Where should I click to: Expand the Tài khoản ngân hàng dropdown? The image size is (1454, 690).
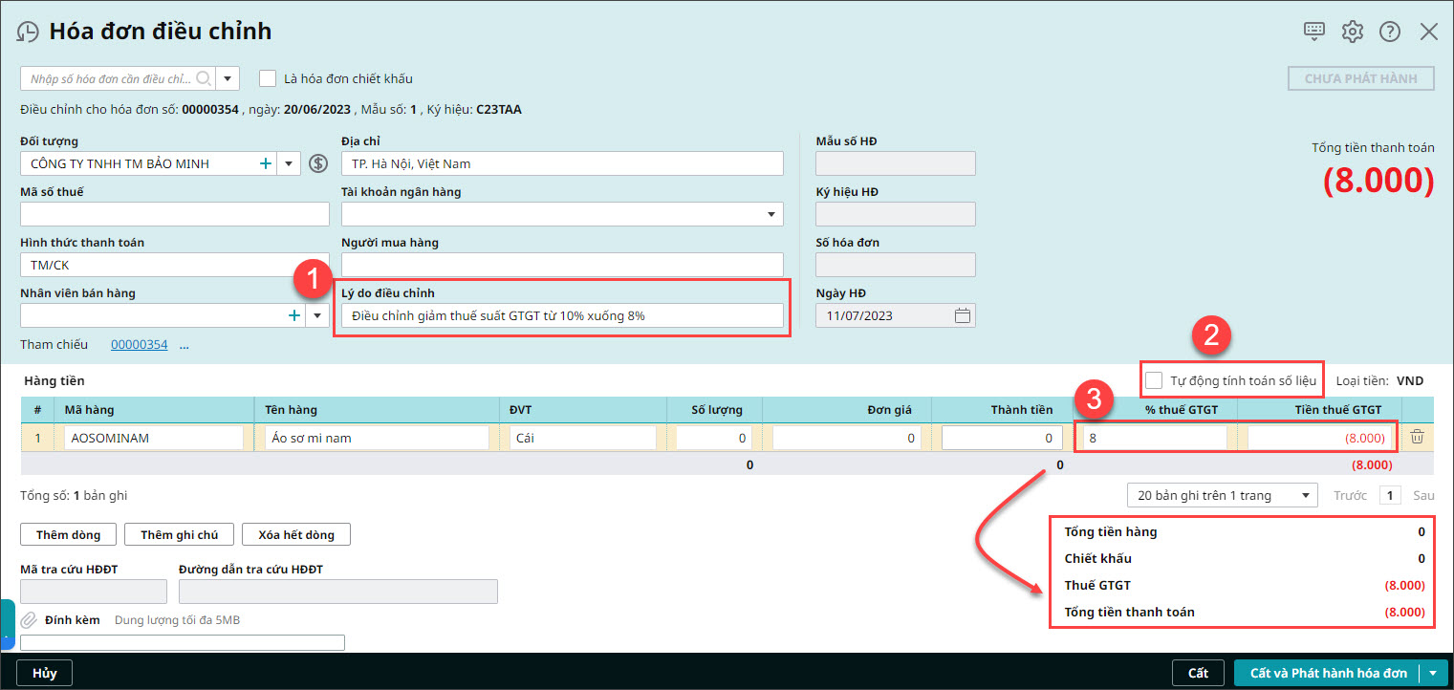[x=771, y=215]
